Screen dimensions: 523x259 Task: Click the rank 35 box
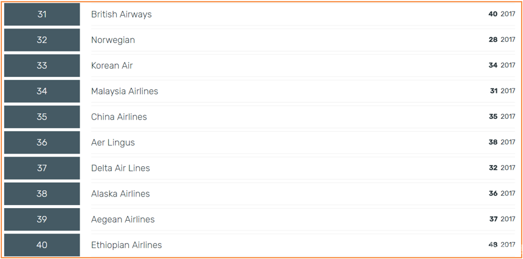pos(42,116)
